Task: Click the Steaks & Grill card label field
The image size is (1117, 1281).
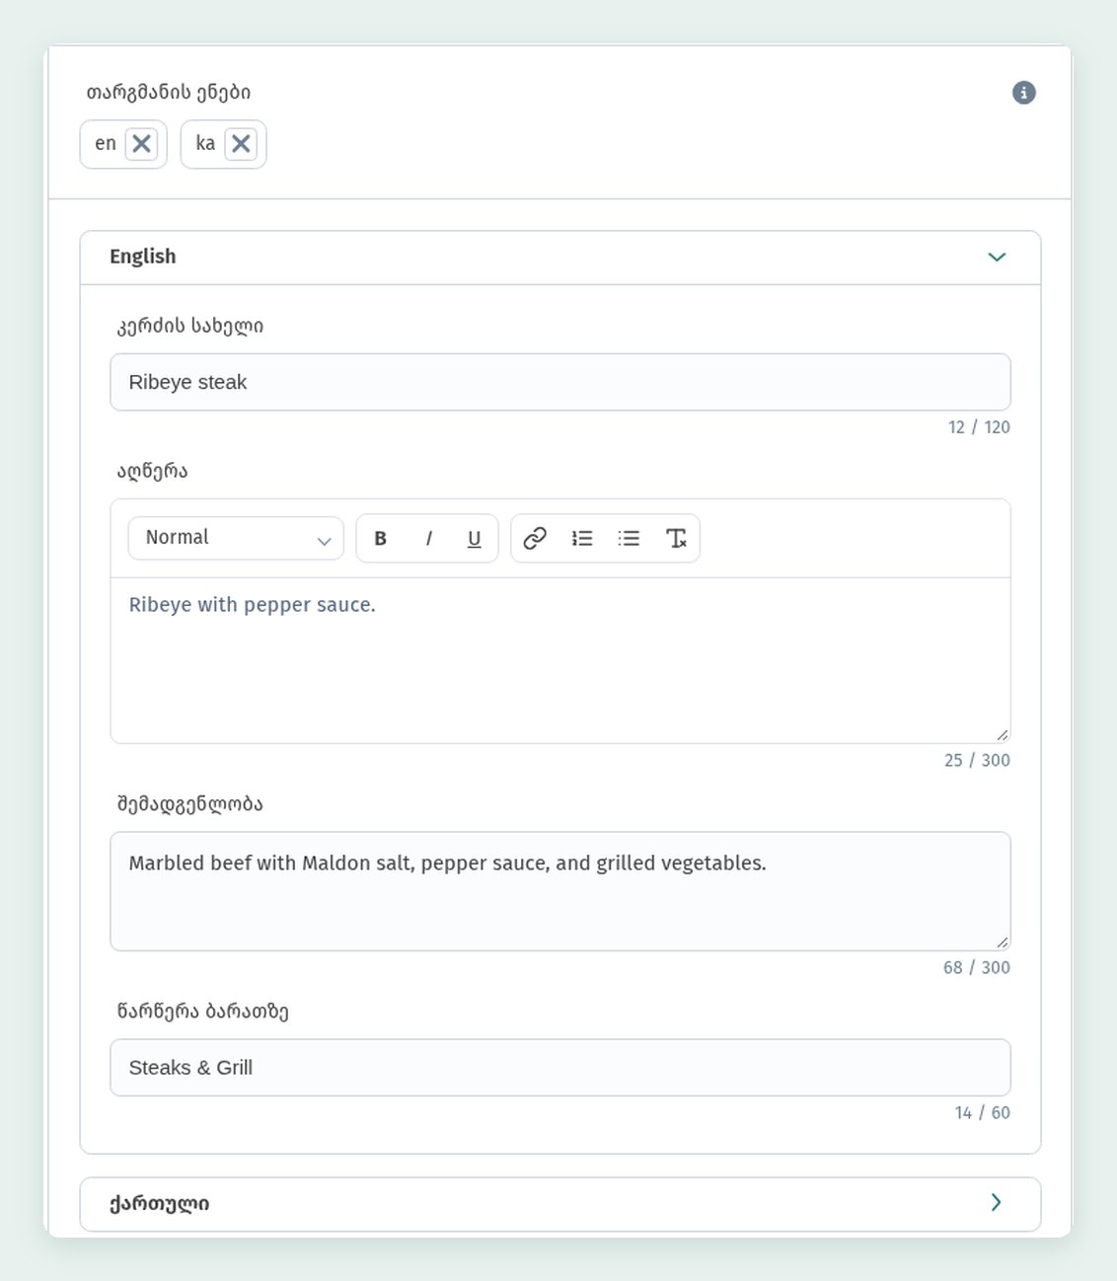Action: coord(560,1067)
